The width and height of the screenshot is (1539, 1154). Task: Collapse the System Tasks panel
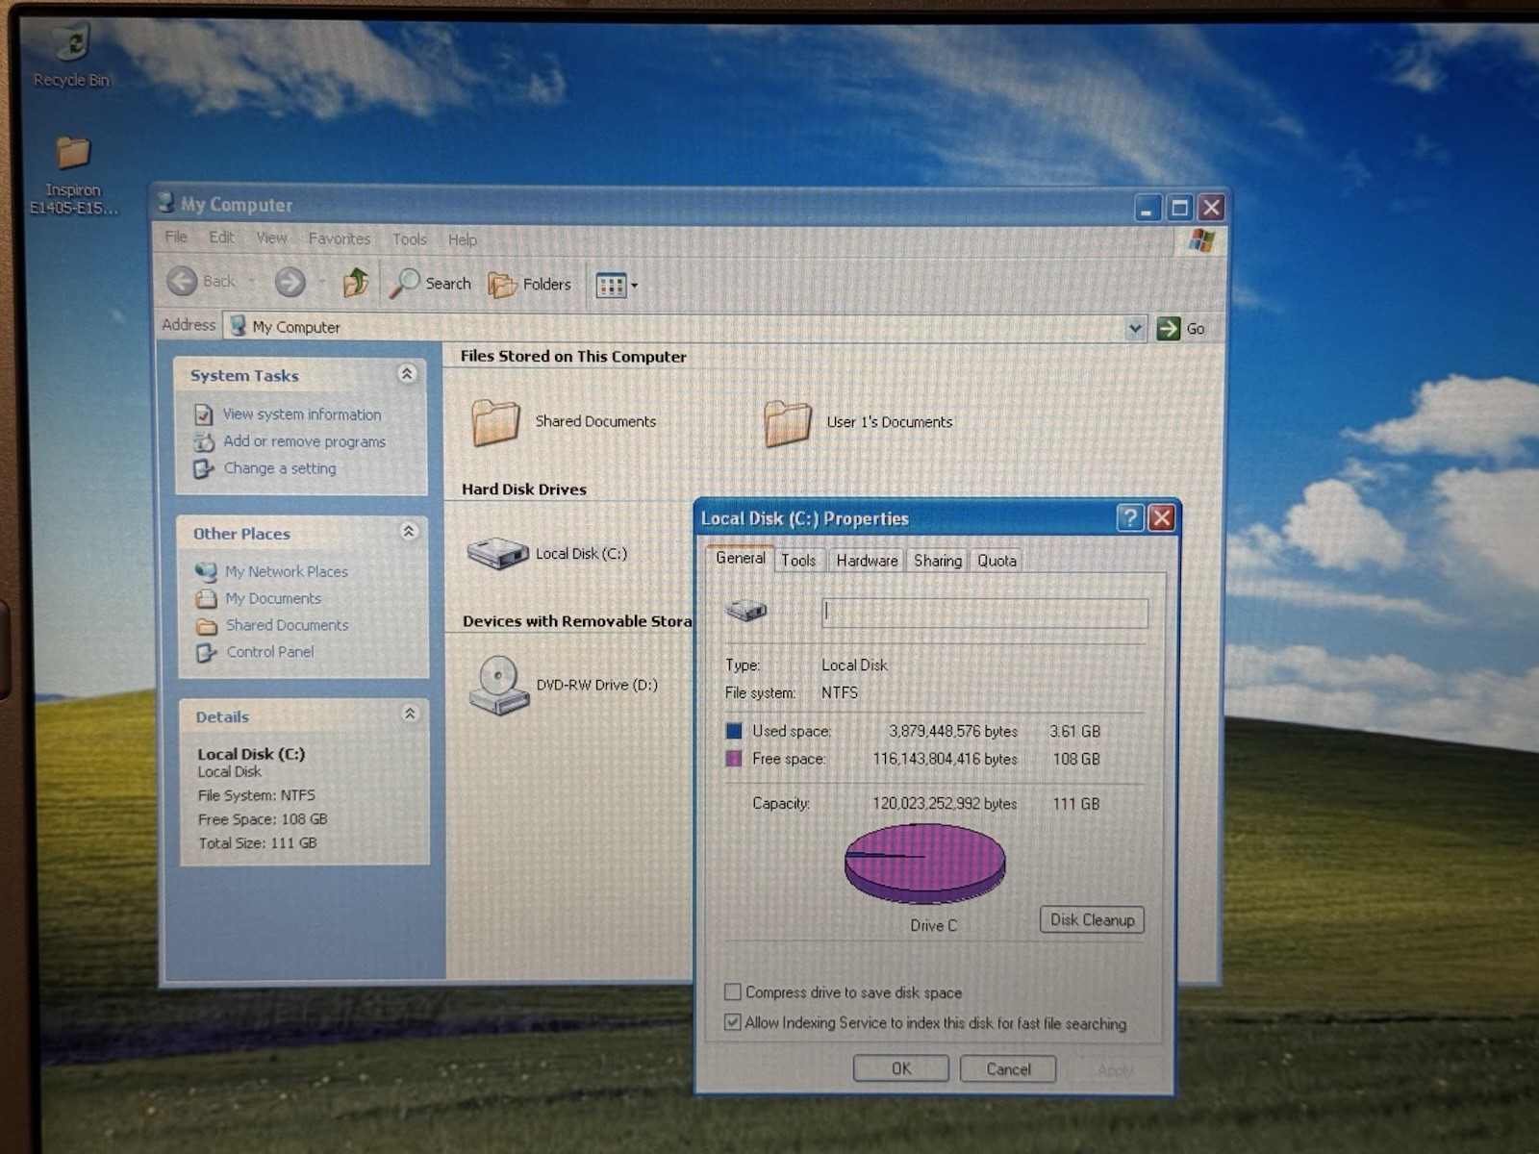tap(407, 374)
